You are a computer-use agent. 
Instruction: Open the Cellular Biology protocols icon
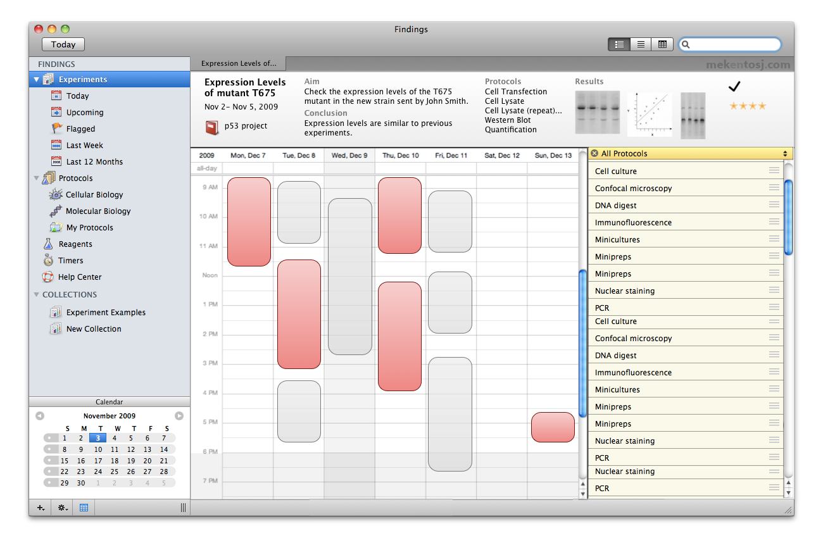[56, 195]
